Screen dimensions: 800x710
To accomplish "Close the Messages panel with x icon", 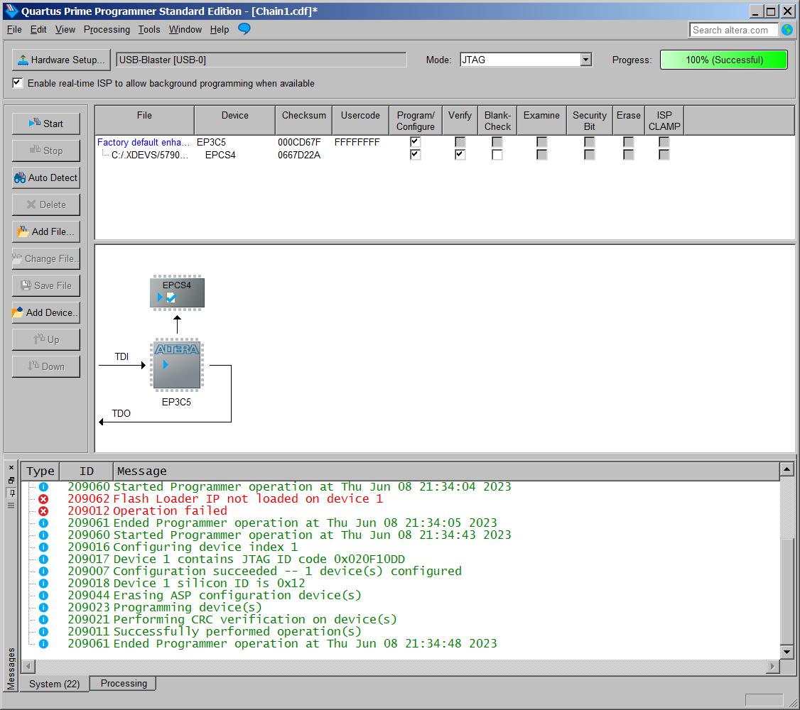I will (x=11, y=468).
